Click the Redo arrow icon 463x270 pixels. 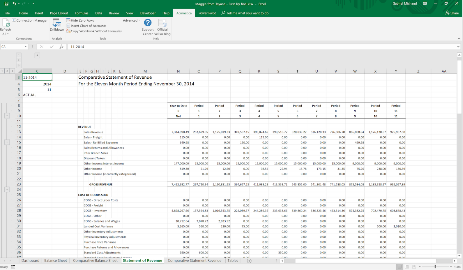24,4
